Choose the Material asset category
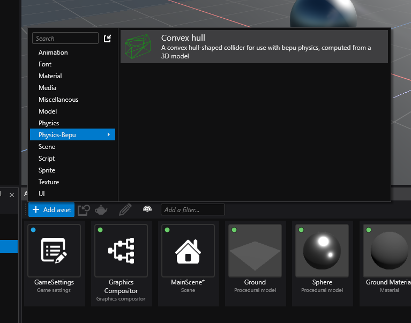 tap(50, 76)
